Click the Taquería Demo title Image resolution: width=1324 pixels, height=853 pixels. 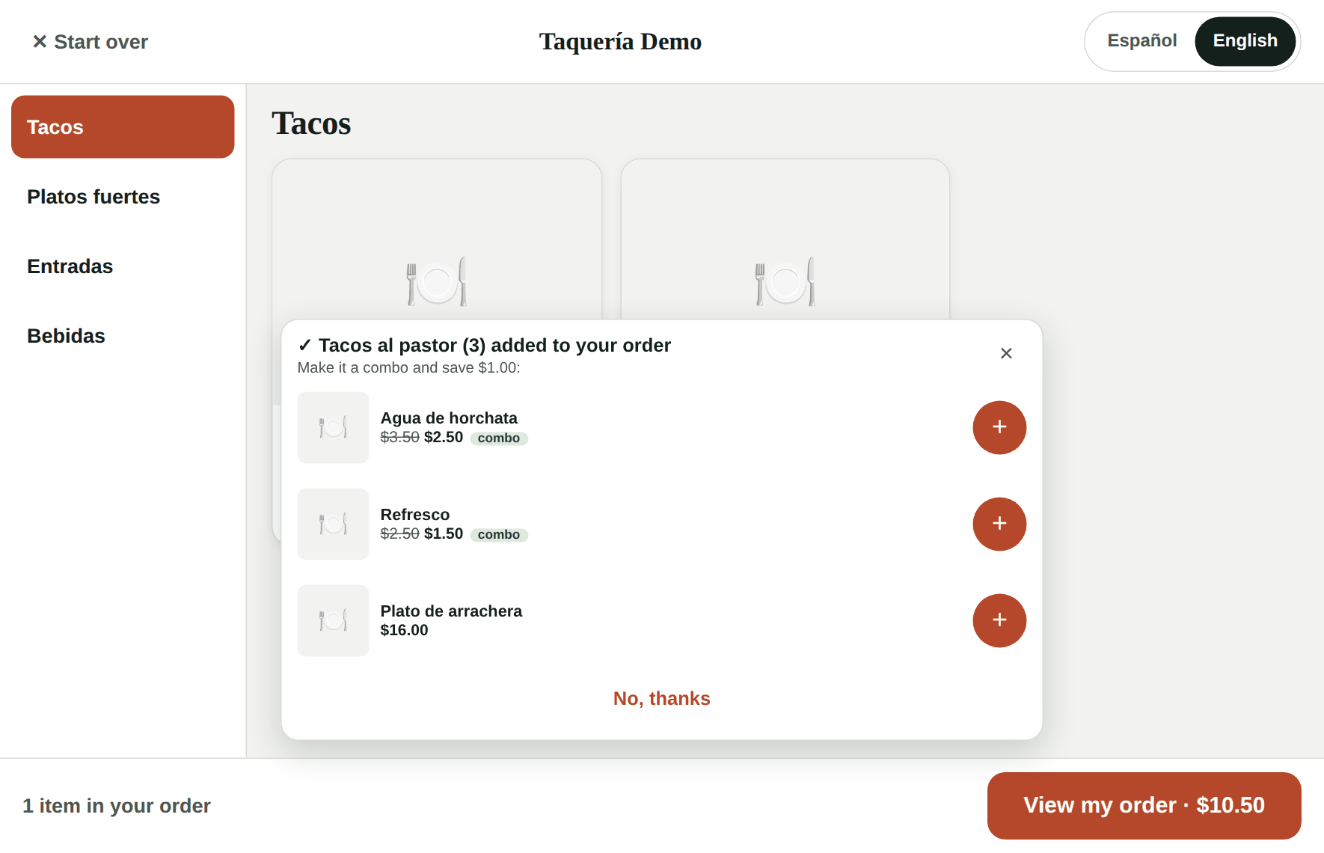click(620, 42)
